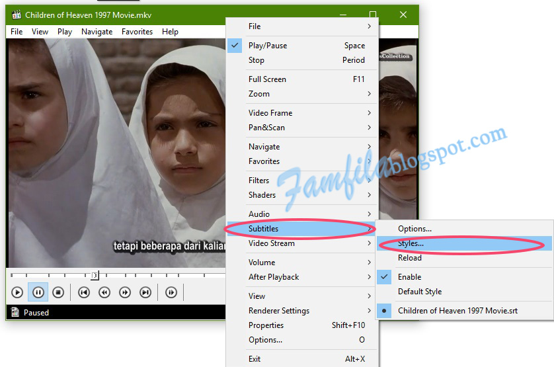Choose Default Style in the Subtitles submenu
The image size is (554, 367).
click(x=464, y=292)
